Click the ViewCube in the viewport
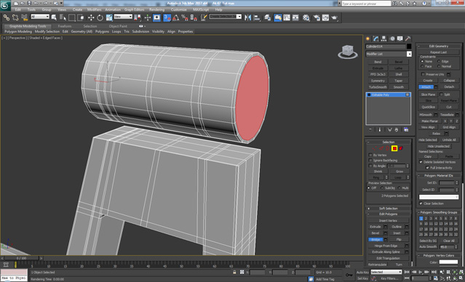 pos(348,52)
